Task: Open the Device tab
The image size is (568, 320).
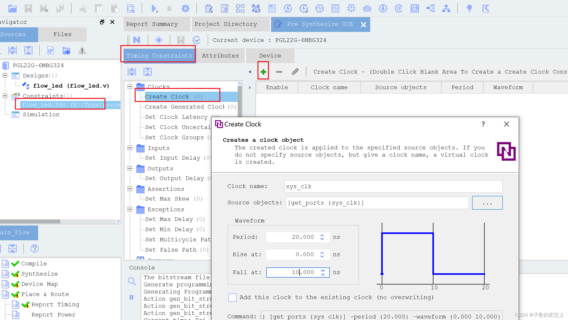Action: tap(270, 56)
